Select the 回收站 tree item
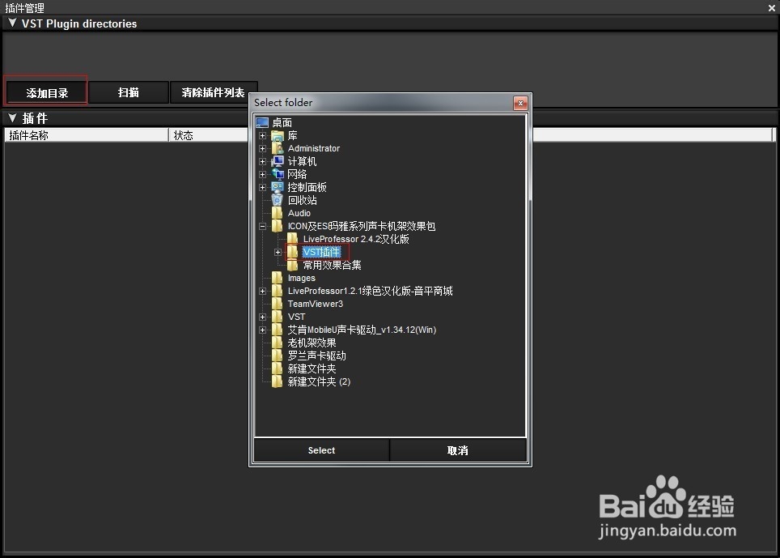 [x=302, y=200]
